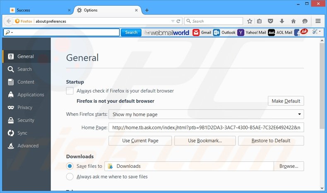Select Always ask me where to save files
The width and height of the screenshot is (327, 193).
[x=70, y=176]
